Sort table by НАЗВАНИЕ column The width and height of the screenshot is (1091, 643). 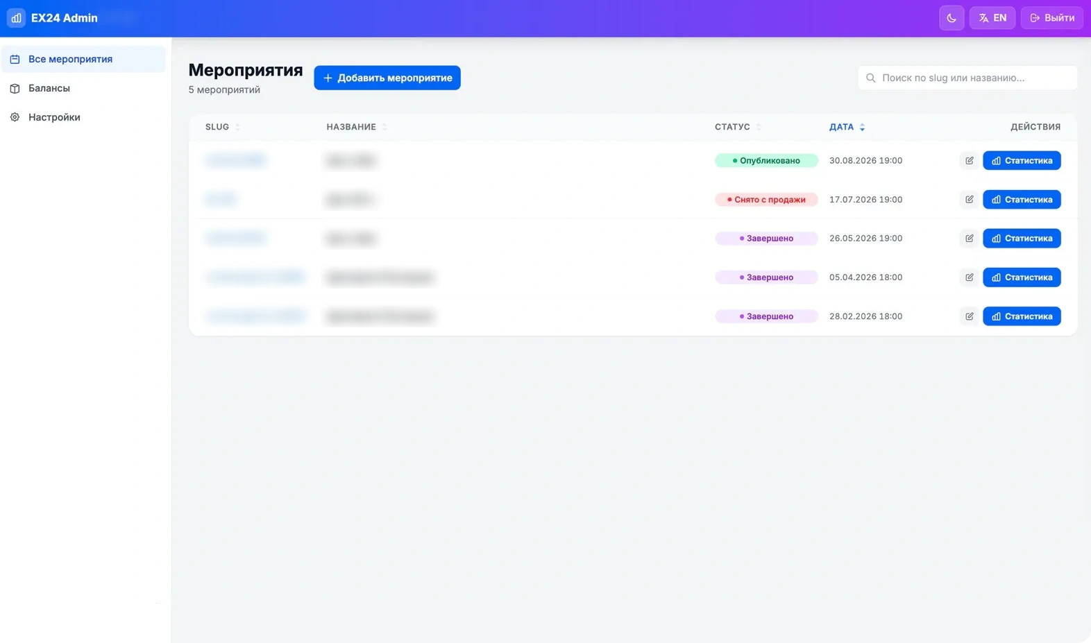[x=357, y=127]
